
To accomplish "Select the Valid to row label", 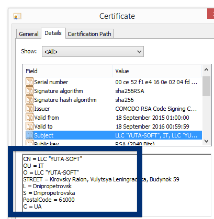I will (x=43, y=126).
